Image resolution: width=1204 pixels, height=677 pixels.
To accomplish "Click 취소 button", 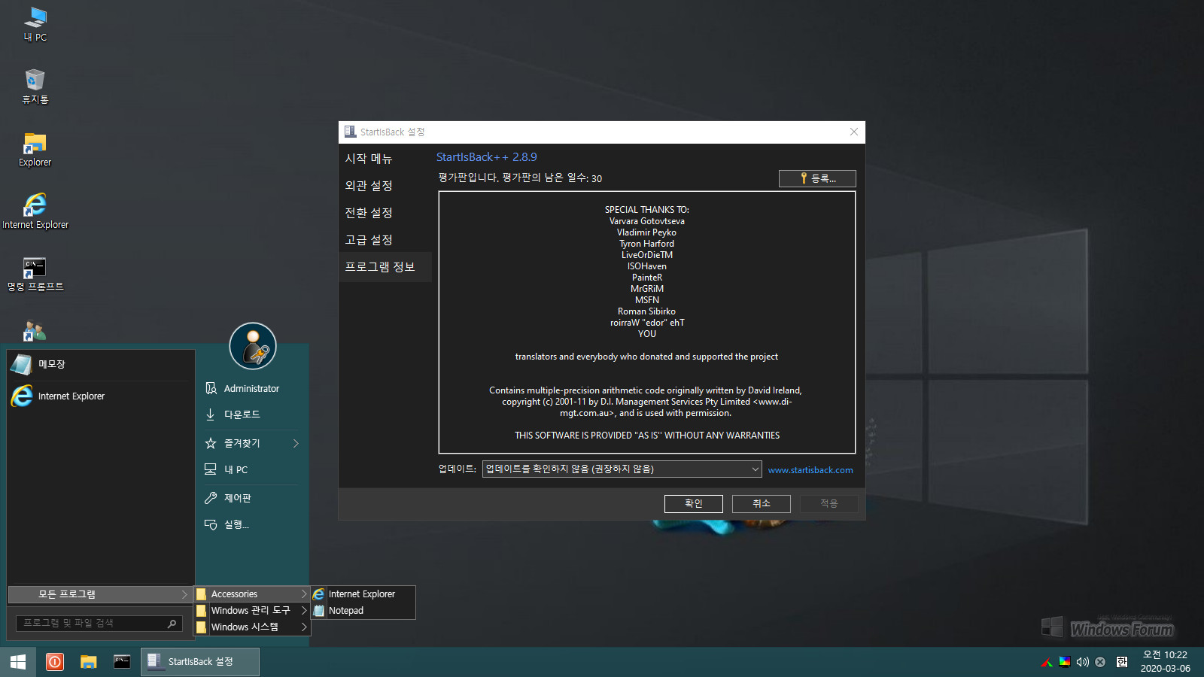I will (762, 504).
